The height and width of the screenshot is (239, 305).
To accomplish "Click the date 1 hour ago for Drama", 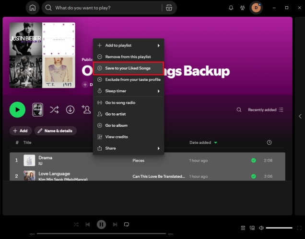I will coord(199,161).
